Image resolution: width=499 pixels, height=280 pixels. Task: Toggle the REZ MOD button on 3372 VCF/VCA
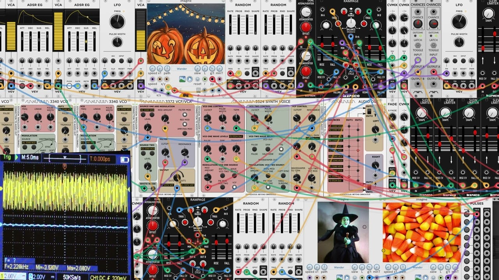pyautogui.click(x=185, y=124)
